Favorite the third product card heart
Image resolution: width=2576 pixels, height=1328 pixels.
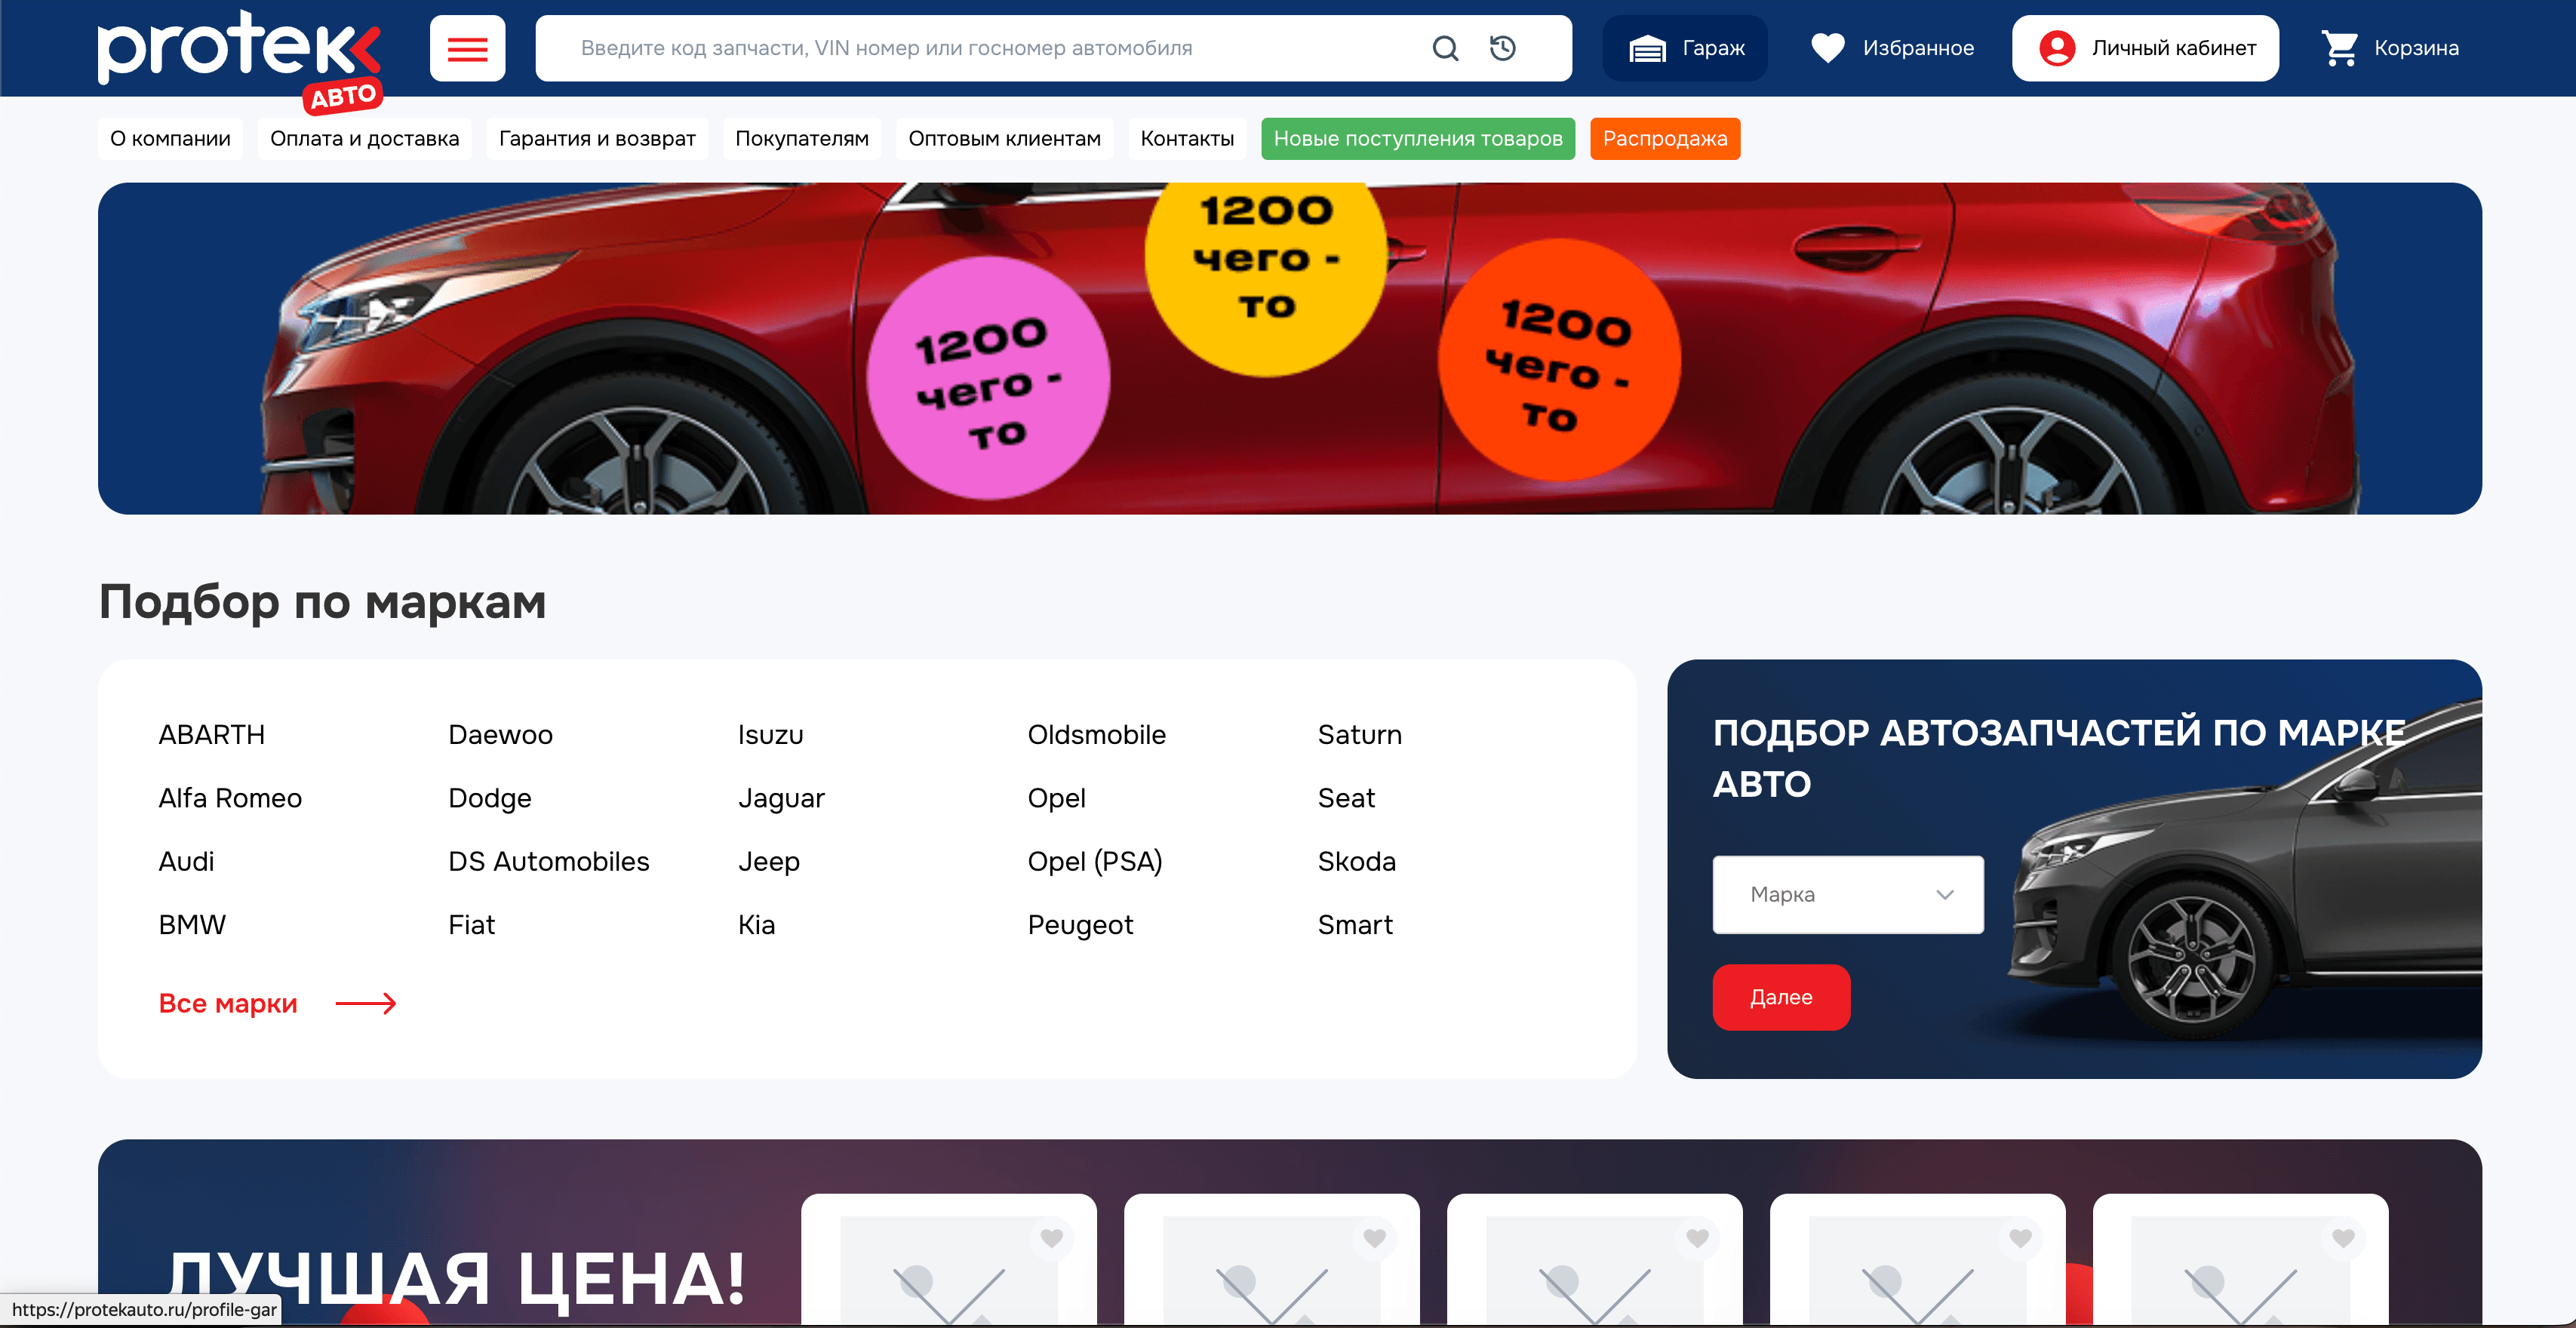(1697, 1238)
